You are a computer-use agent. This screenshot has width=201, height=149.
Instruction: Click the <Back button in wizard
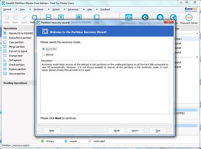pos(116,131)
